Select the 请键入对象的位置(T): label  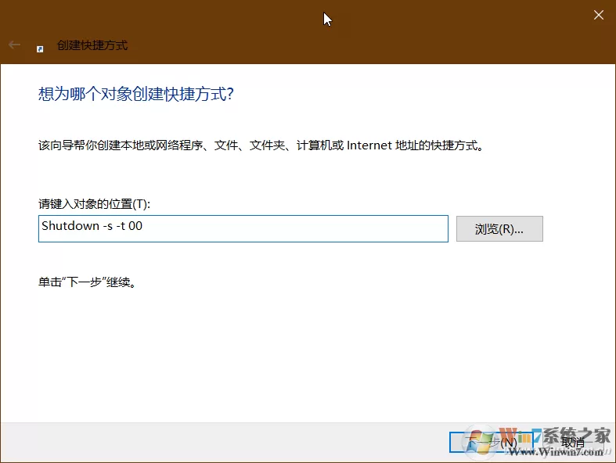94,204
